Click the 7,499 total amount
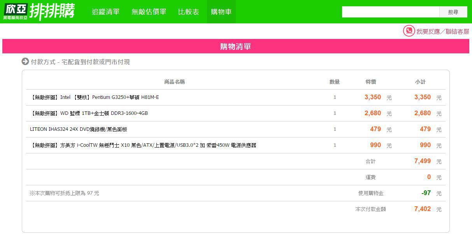 click(423, 161)
